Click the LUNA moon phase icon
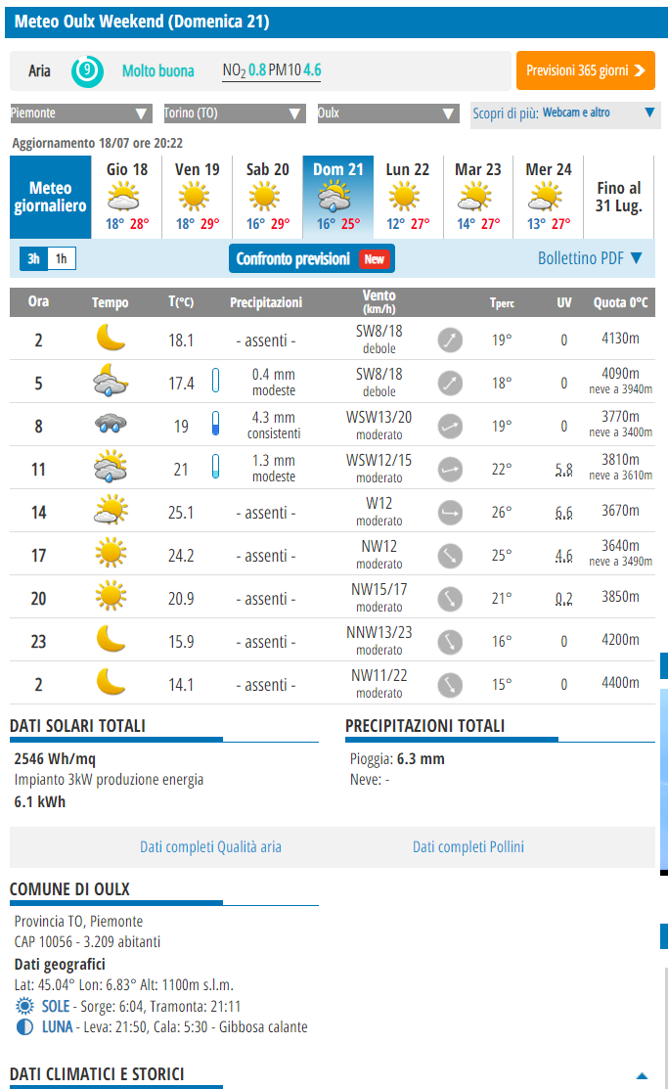The width and height of the screenshot is (668, 1089). 24,1027
